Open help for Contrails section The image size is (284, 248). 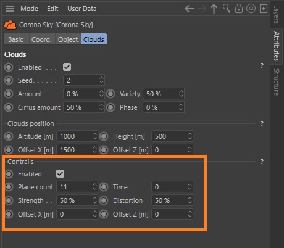tap(262, 162)
